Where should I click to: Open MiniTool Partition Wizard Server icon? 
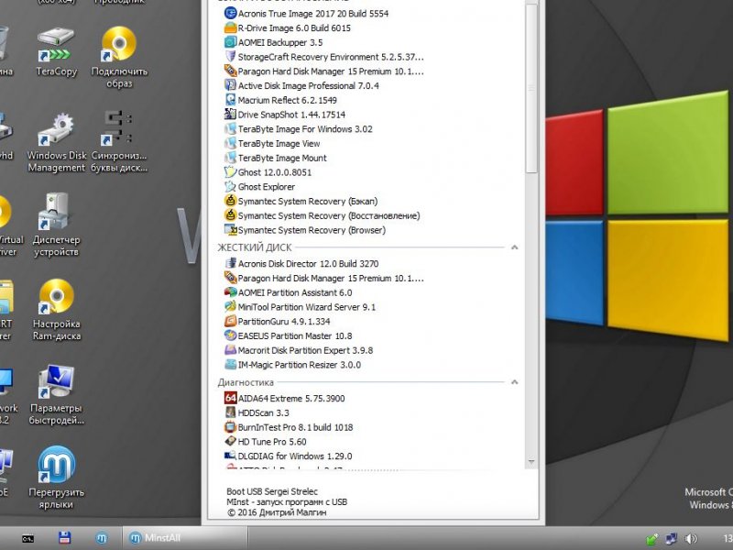point(231,307)
